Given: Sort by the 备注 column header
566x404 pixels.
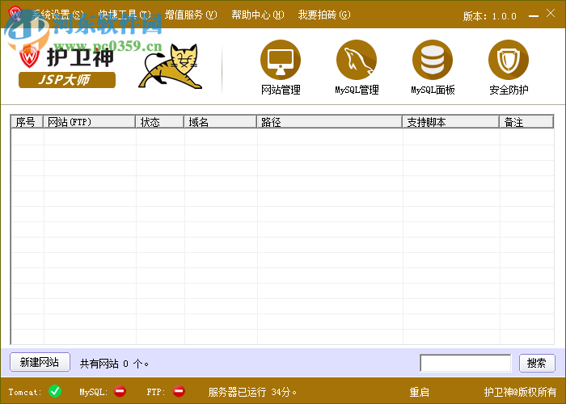Looking at the screenshot, I should [526, 122].
